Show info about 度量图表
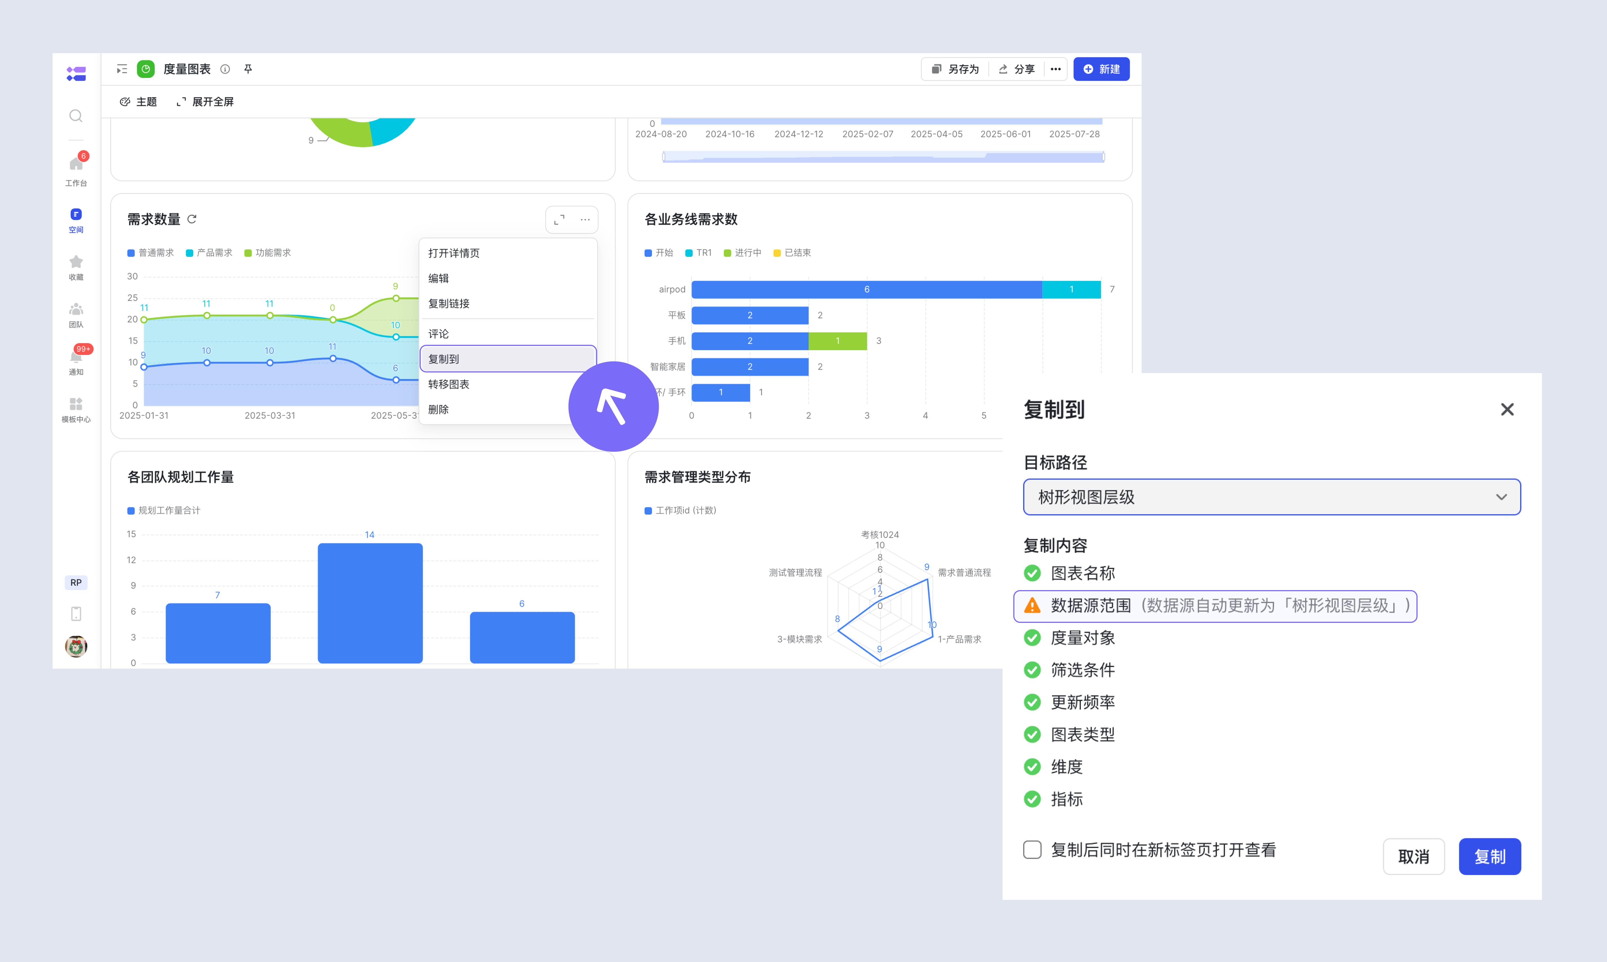This screenshot has height=962, width=1607. point(225,69)
